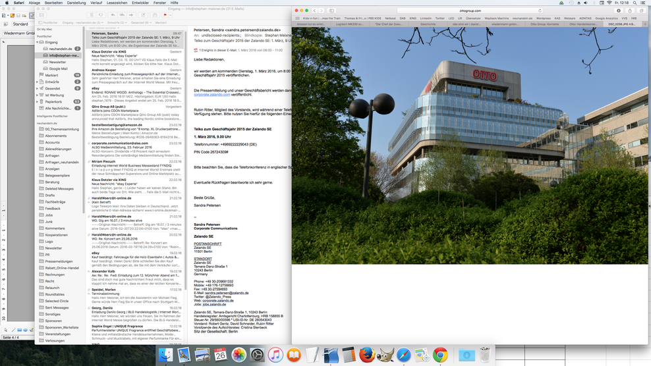
Task: Open jobs.zalando.de link in signature
Action: coord(214,304)
